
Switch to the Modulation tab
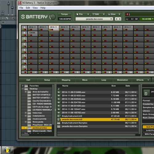pos(123,80)
